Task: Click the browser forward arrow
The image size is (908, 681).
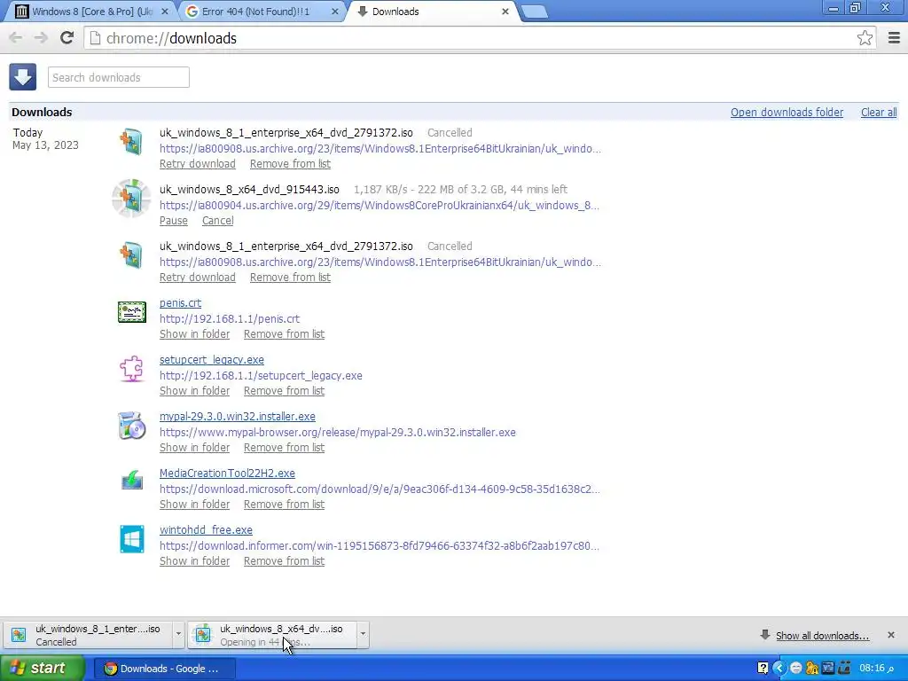Action: pyautogui.click(x=41, y=38)
